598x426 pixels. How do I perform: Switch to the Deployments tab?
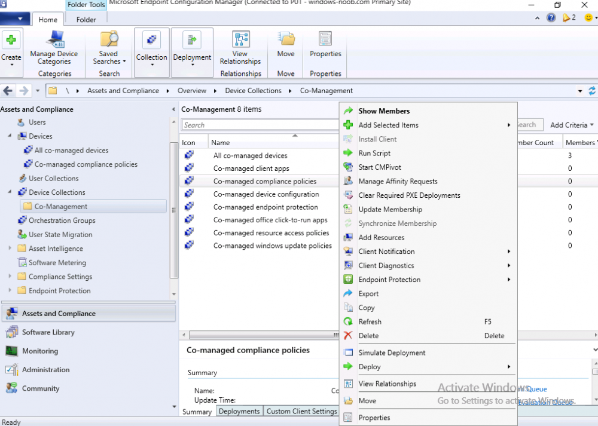(239, 411)
